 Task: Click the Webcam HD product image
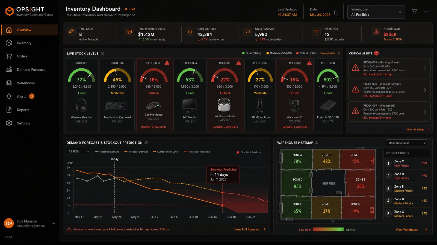pyautogui.click(x=294, y=106)
